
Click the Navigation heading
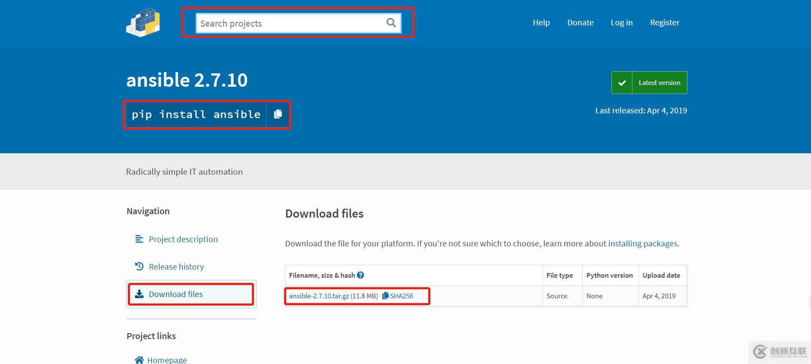(x=148, y=211)
